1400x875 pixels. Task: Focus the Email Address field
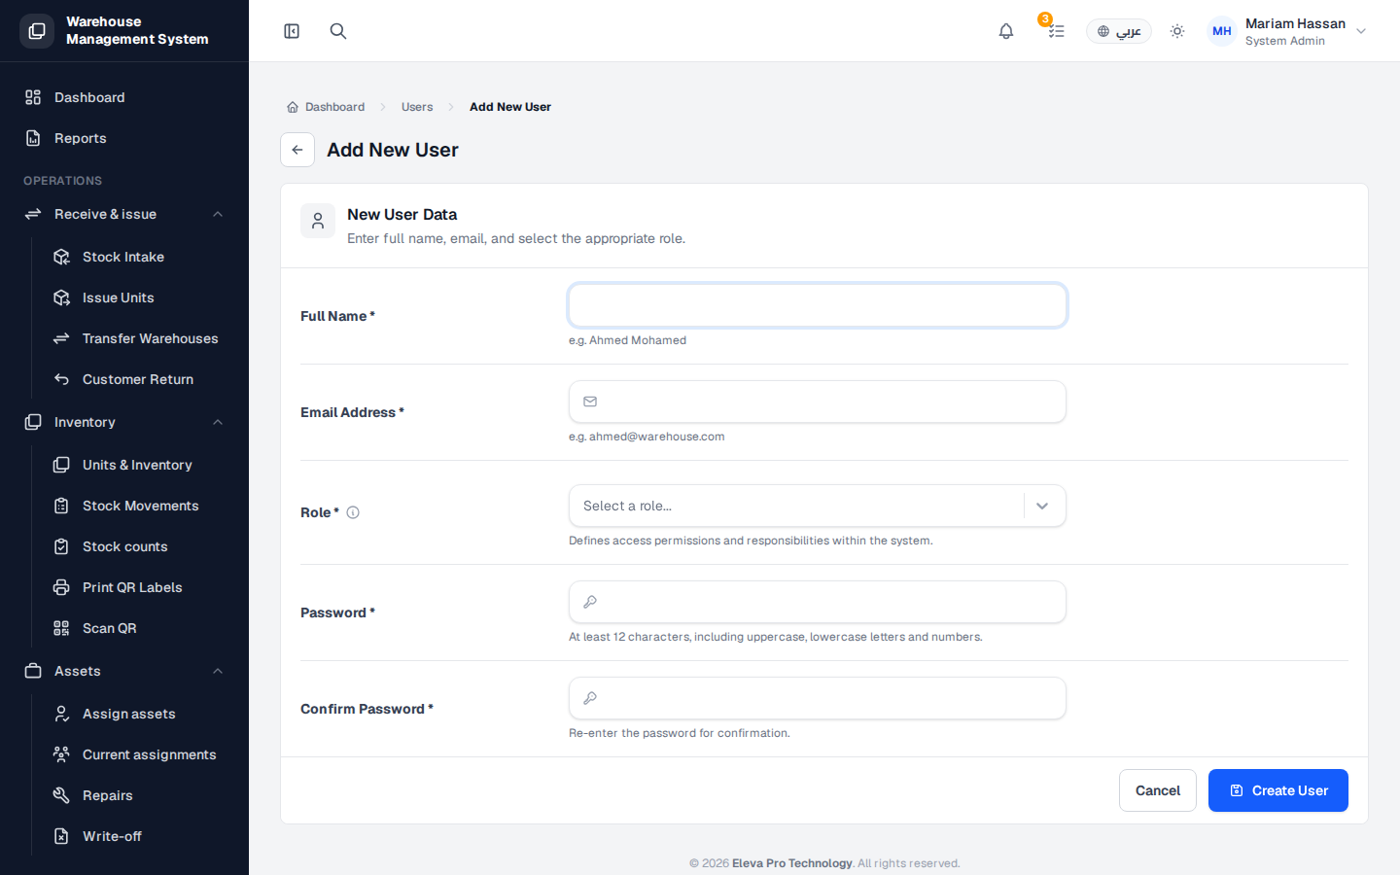(818, 402)
